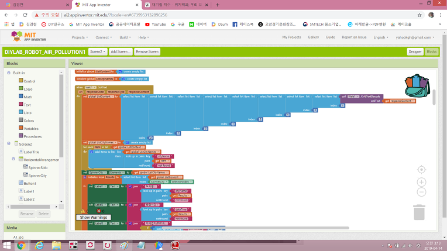Open the Windows Start menu
447x251 pixels.
click(7, 245)
